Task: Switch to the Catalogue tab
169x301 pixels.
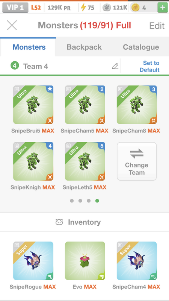Action: (141, 47)
